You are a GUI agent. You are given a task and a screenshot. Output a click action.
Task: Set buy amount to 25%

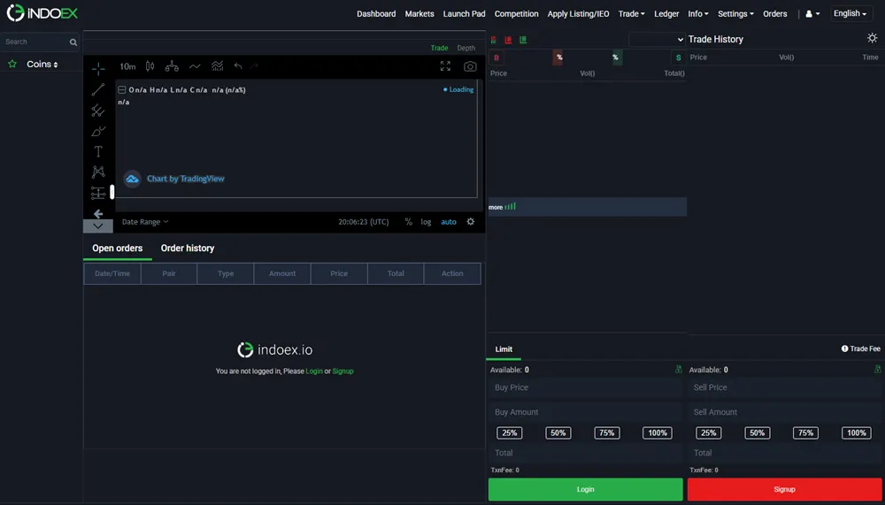coord(509,432)
